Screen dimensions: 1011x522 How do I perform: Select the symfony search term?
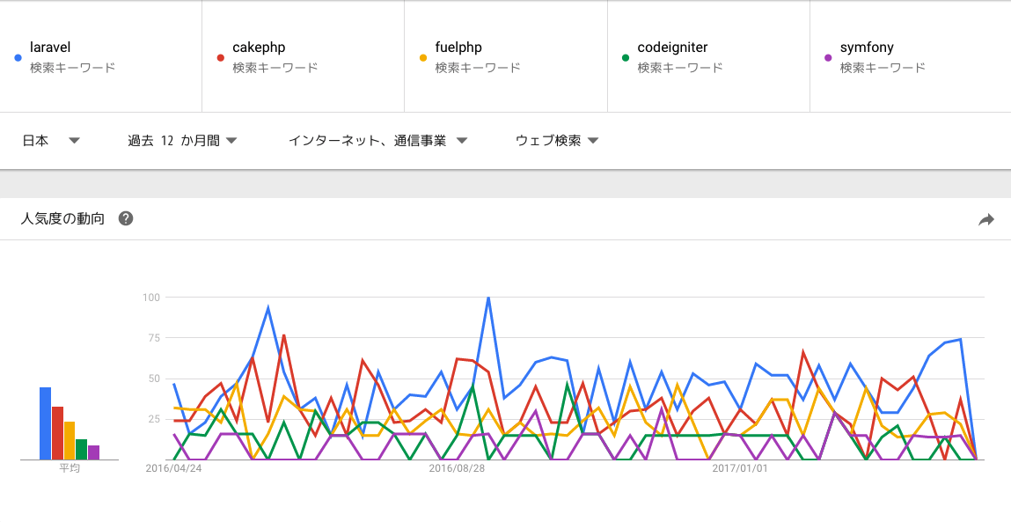[x=867, y=48]
